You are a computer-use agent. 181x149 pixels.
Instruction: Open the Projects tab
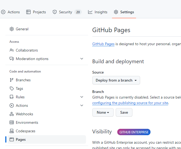coord(36,12)
